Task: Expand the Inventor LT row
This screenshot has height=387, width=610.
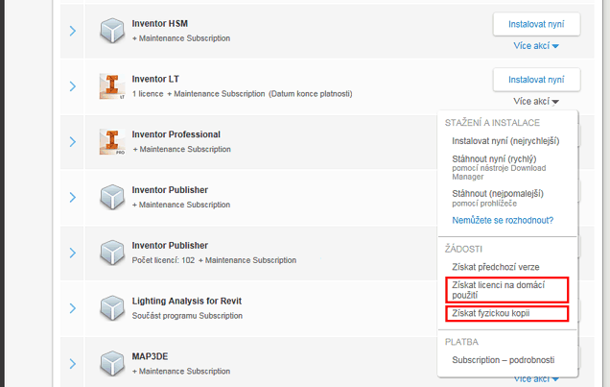Action: [x=72, y=86]
